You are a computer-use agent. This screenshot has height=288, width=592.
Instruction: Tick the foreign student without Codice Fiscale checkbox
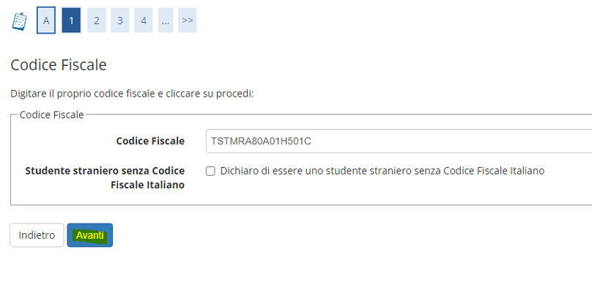[210, 171]
